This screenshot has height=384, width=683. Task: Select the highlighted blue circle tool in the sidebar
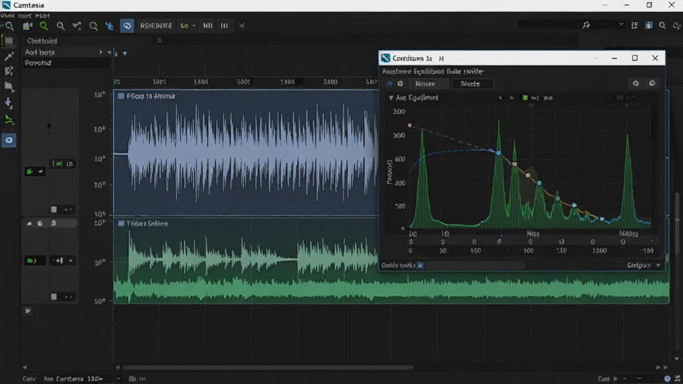[9, 140]
